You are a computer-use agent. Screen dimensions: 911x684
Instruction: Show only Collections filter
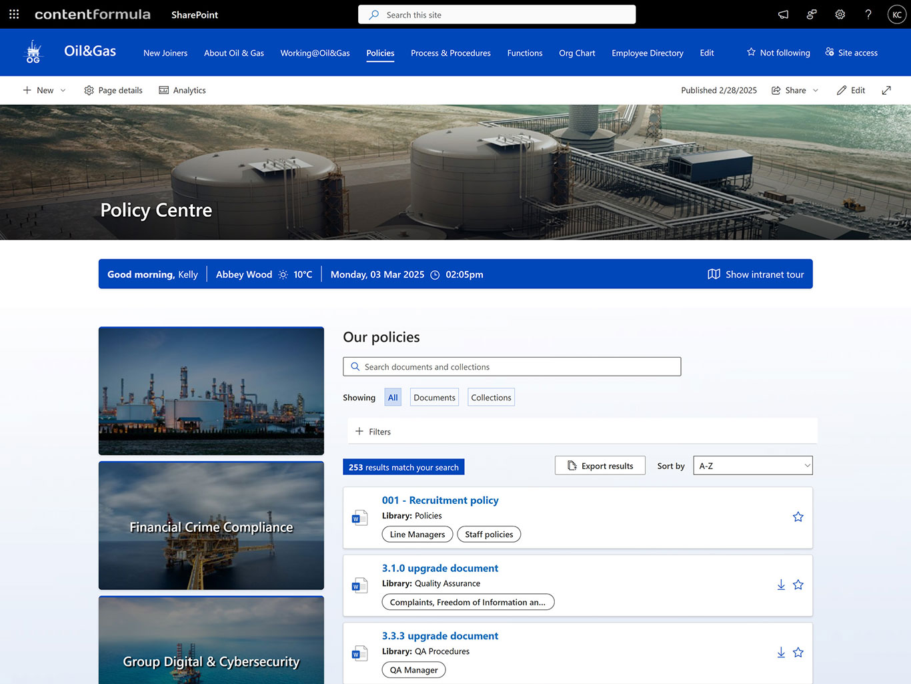491,398
